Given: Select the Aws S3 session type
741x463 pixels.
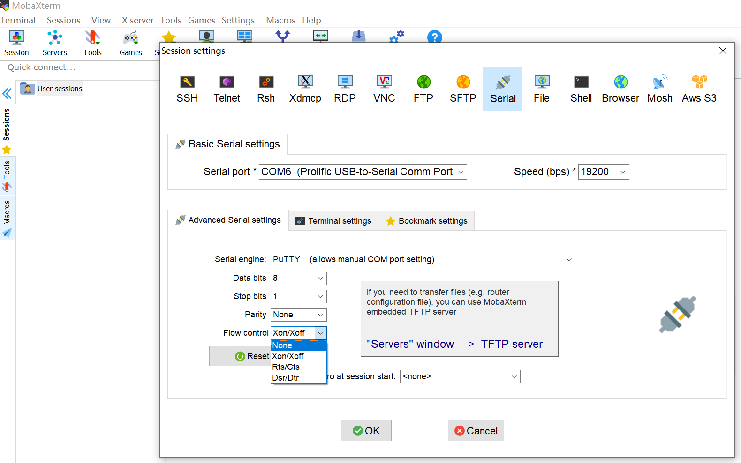Looking at the screenshot, I should [699, 89].
